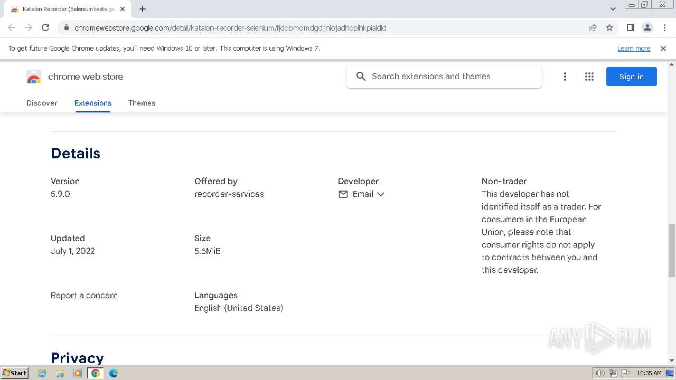Open the Google apps grid
This screenshot has height=380, width=676.
pos(589,77)
